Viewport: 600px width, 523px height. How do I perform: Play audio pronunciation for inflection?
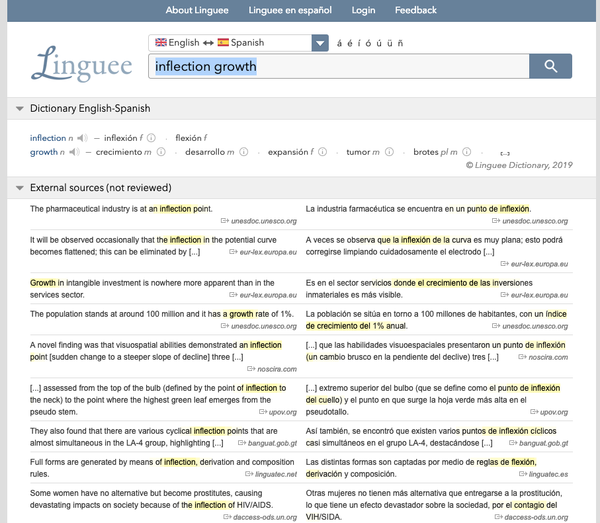pos(81,138)
